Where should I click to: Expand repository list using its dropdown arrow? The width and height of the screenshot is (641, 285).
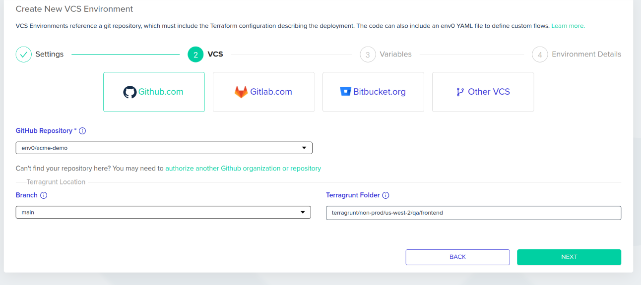click(304, 148)
